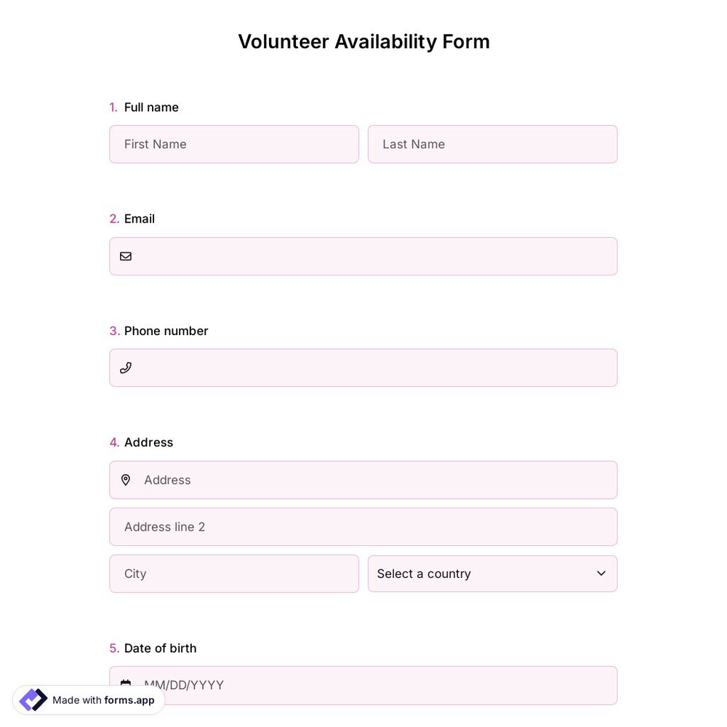This screenshot has height=727, width=727.
Task: Click inside the Phone number field
Action: tap(363, 367)
